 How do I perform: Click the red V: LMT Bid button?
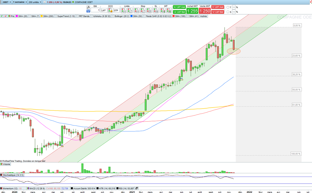(218, 12)
